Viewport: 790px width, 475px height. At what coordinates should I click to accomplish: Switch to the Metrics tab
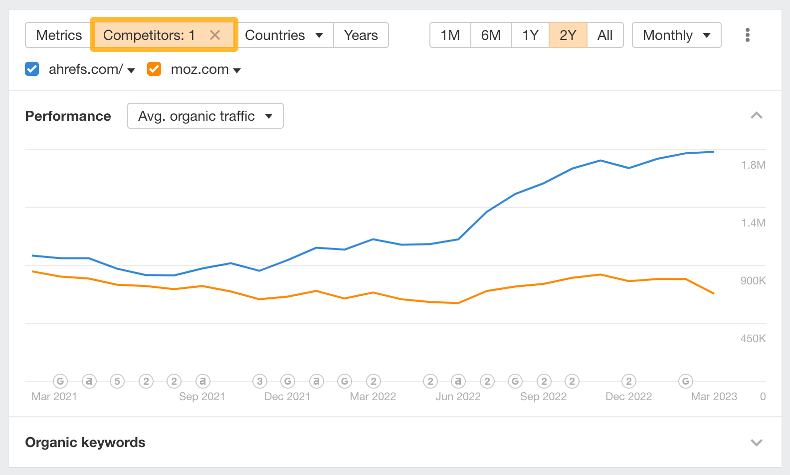pyautogui.click(x=59, y=35)
